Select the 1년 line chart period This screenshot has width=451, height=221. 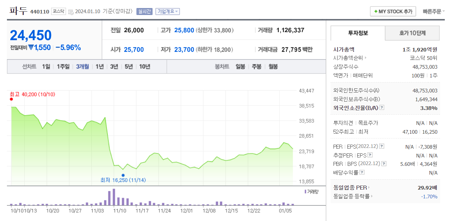point(100,66)
